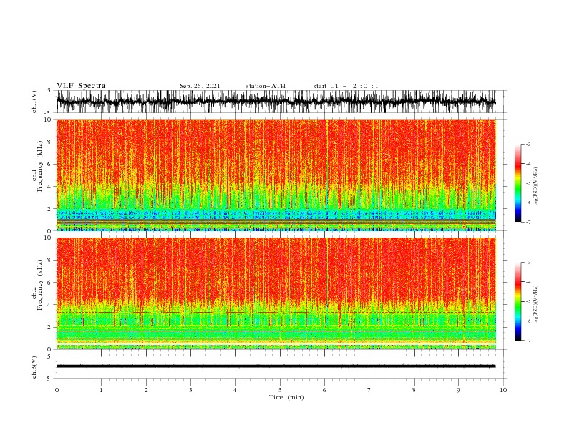Click the "-7" tick on ch.1 colorbar
The height and width of the screenshot is (438, 567).
(528, 222)
